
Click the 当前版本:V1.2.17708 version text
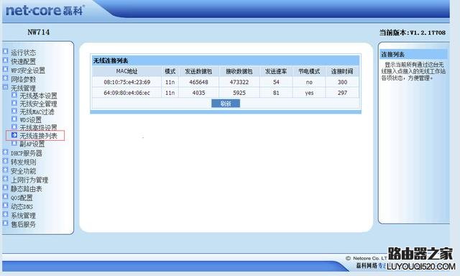click(x=413, y=32)
